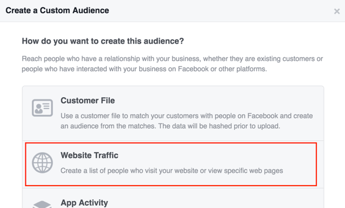Click the 'Reach people who have a relationship' paragraph
This screenshot has width=345, height=208.
click(172, 64)
